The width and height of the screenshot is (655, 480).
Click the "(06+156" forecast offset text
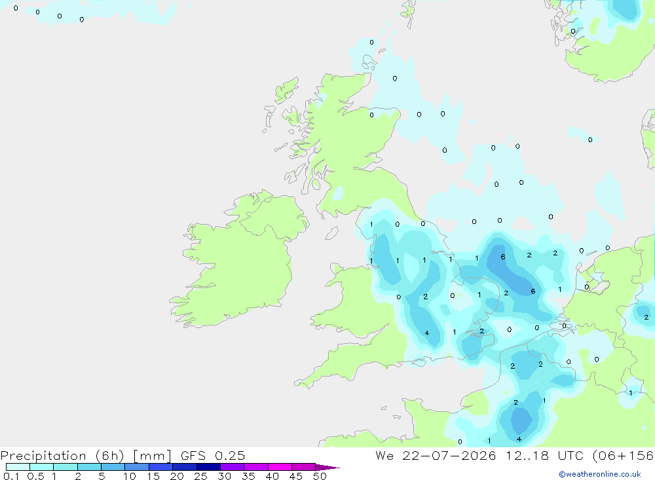click(624, 455)
